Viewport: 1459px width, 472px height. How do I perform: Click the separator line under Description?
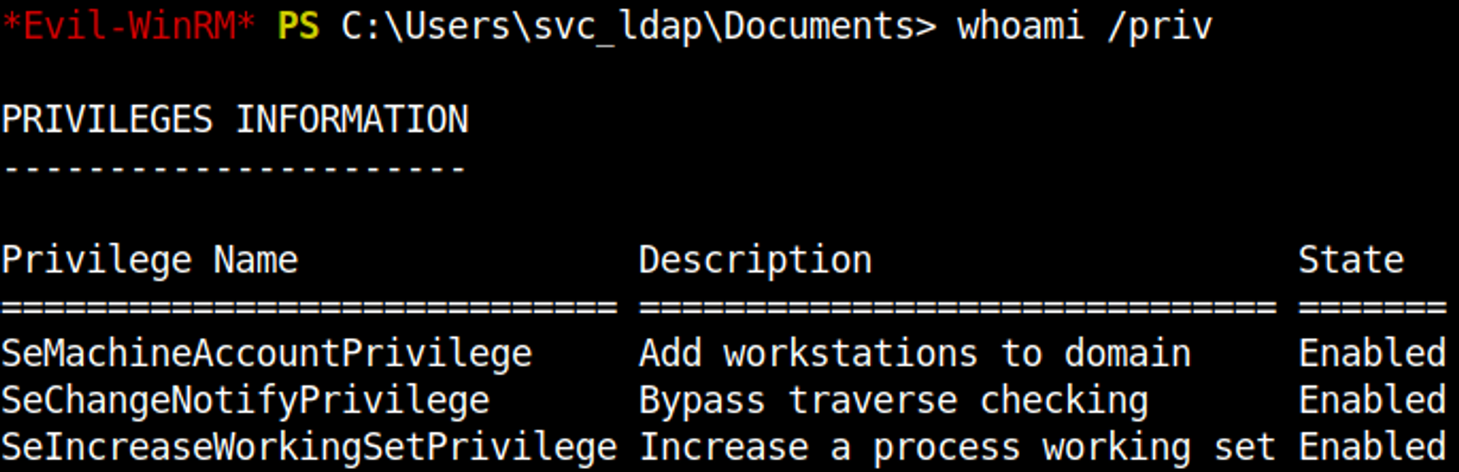pos(957,307)
